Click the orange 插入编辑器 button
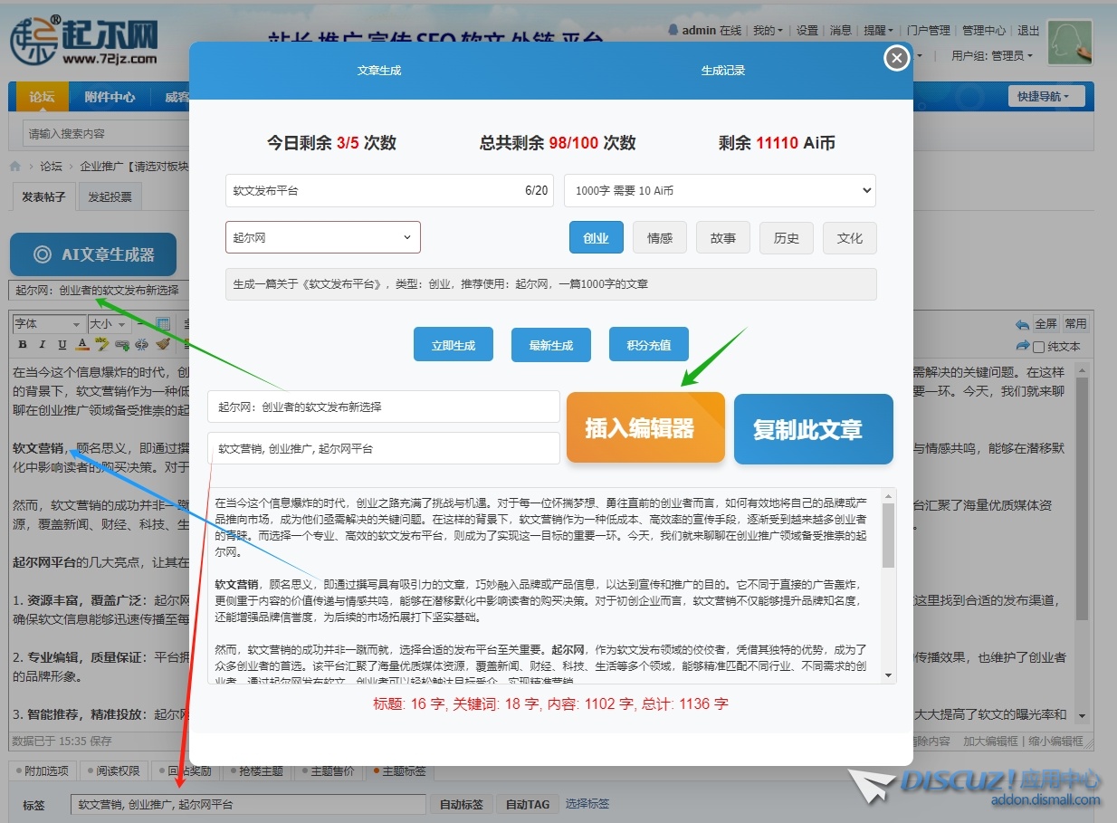Image resolution: width=1117 pixels, height=823 pixels. [x=645, y=427]
